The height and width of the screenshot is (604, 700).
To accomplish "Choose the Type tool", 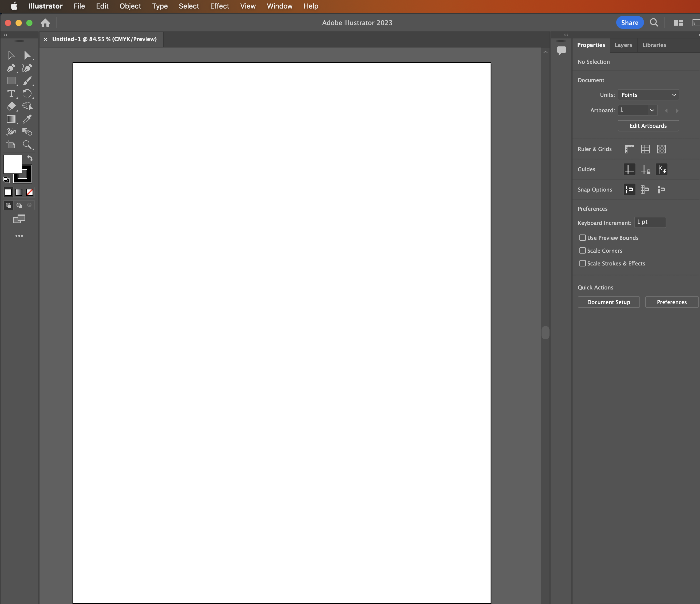I will pyautogui.click(x=11, y=94).
